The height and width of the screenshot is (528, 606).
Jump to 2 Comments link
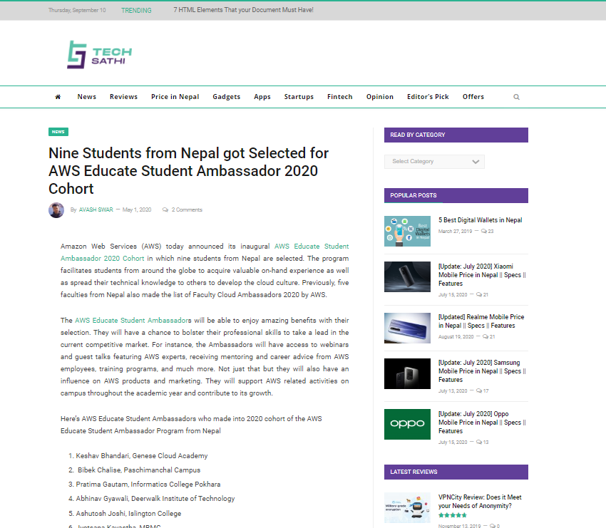tap(187, 209)
